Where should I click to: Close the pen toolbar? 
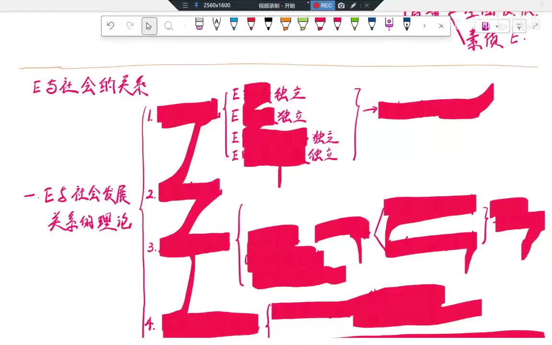pos(441,26)
